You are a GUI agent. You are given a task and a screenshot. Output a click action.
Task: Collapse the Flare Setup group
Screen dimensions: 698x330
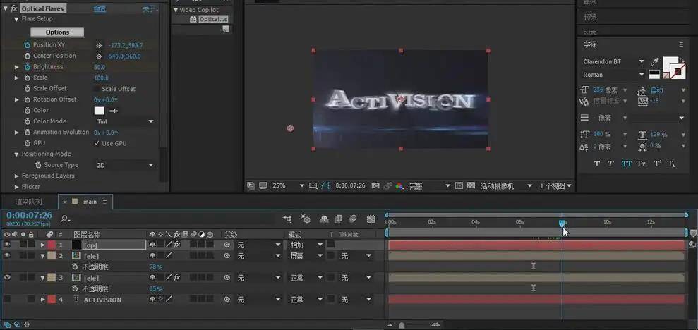pos(17,19)
